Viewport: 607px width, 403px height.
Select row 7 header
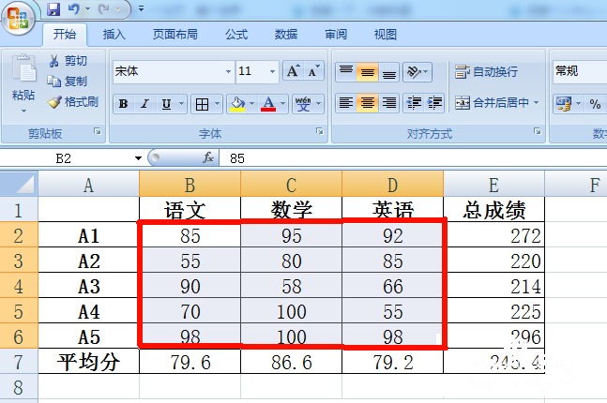coord(19,361)
